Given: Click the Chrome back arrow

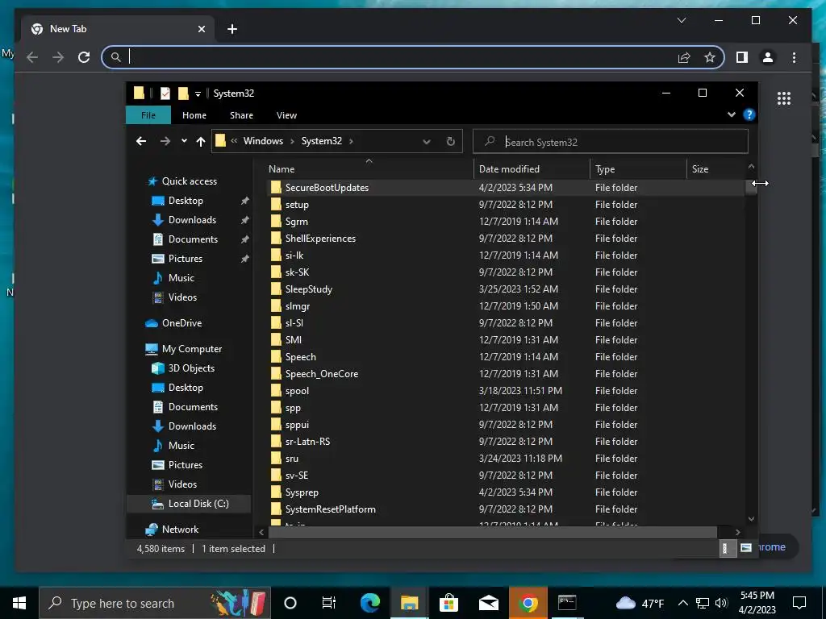Looking at the screenshot, I should click(x=32, y=57).
